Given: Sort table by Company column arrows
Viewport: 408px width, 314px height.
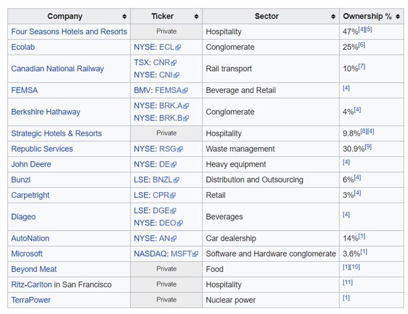Looking at the screenshot, I should point(124,16).
